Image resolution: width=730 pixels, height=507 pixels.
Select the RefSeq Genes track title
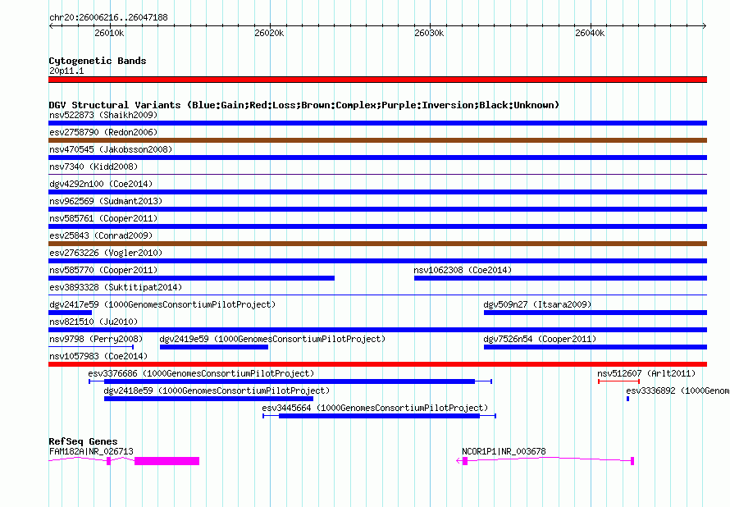(84, 441)
